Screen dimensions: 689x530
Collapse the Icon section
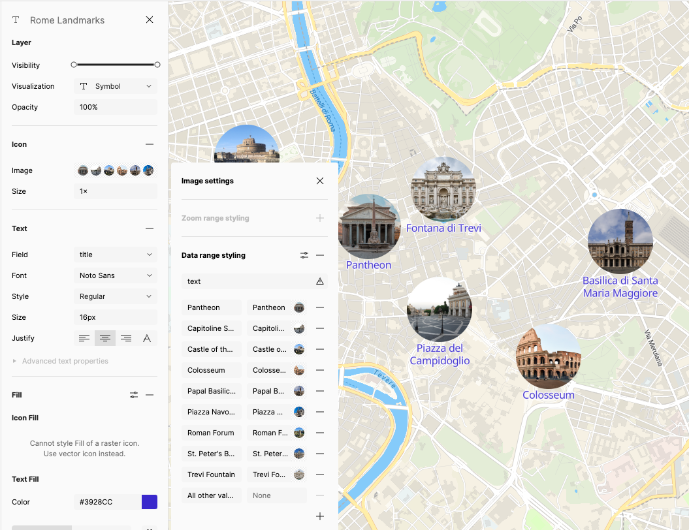[x=150, y=144]
